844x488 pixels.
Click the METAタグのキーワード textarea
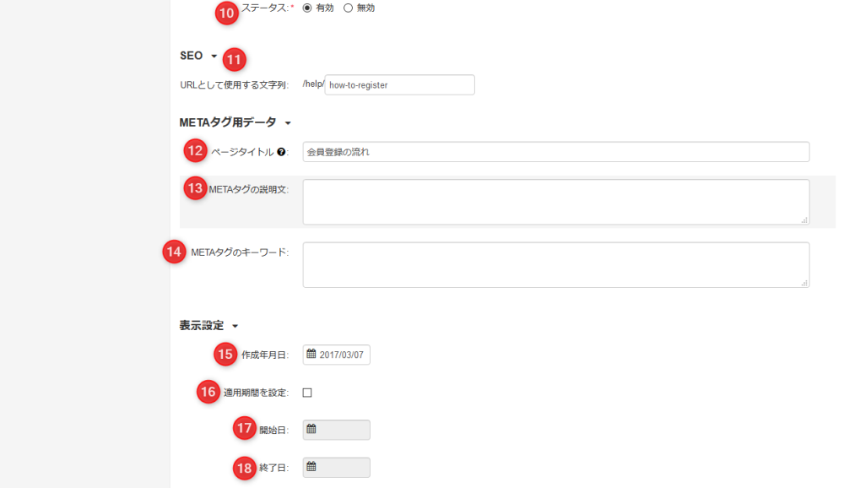pyautogui.click(x=556, y=264)
